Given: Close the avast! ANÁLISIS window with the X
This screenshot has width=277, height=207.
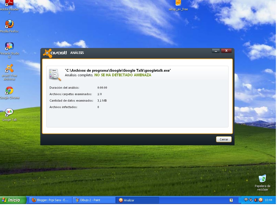Looking at the screenshot, I should coord(226,51).
